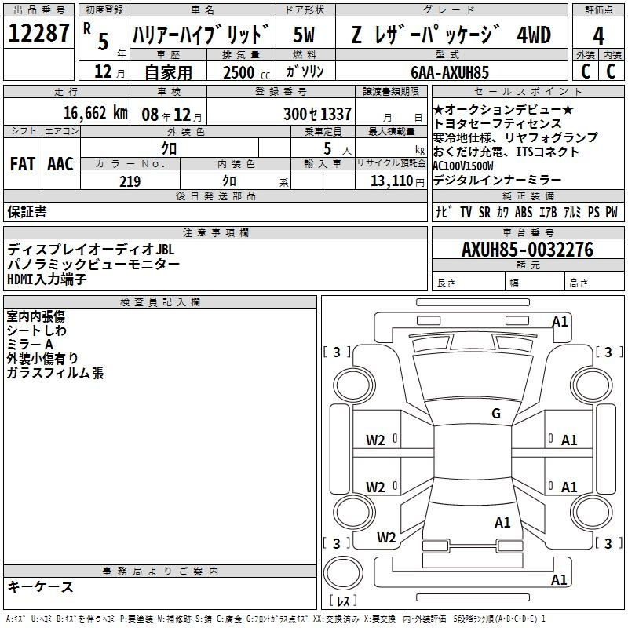The width and height of the screenshot is (628, 628).
Task: Click the chassis number AXUH85-0032276
Action: (x=528, y=250)
